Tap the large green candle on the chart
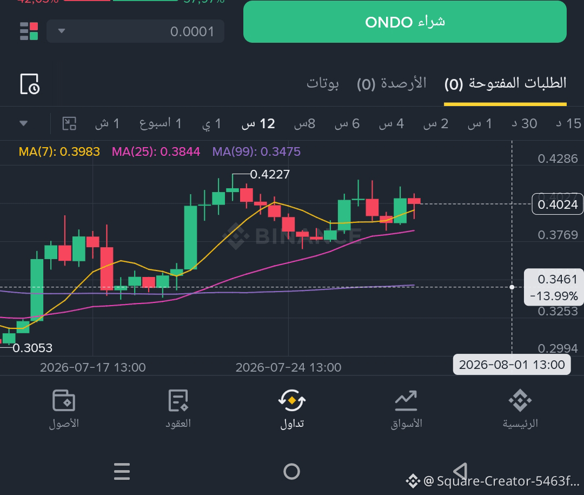 [x=191, y=237]
